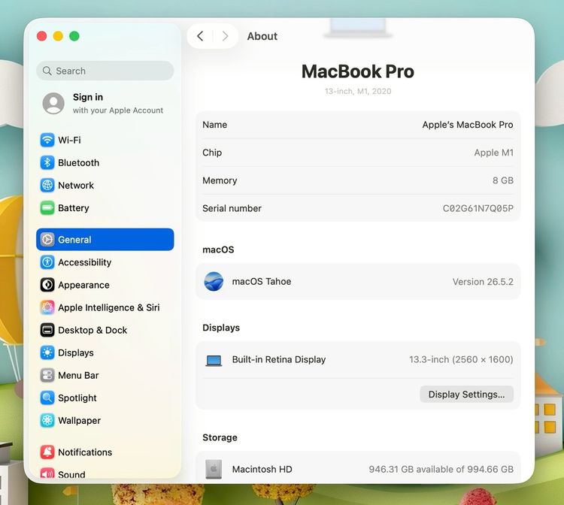Click the Apple M1 chip value
The height and width of the screenshot is (505, 564).
click(493, 153)
